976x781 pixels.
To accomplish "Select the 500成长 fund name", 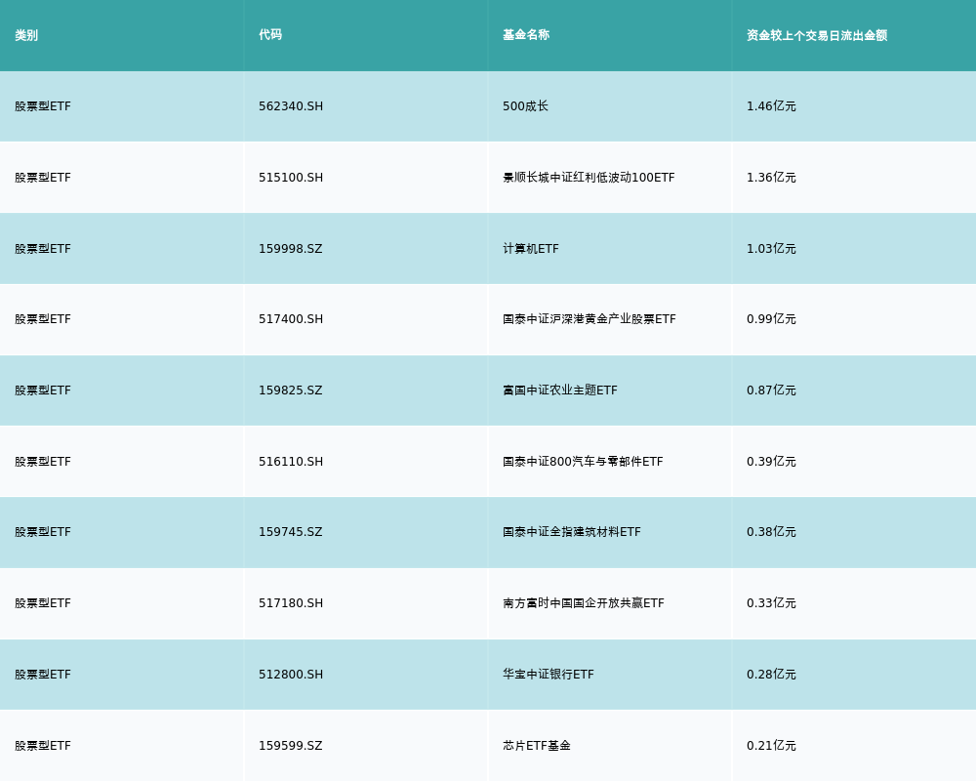I will click(x=525, y=106).
